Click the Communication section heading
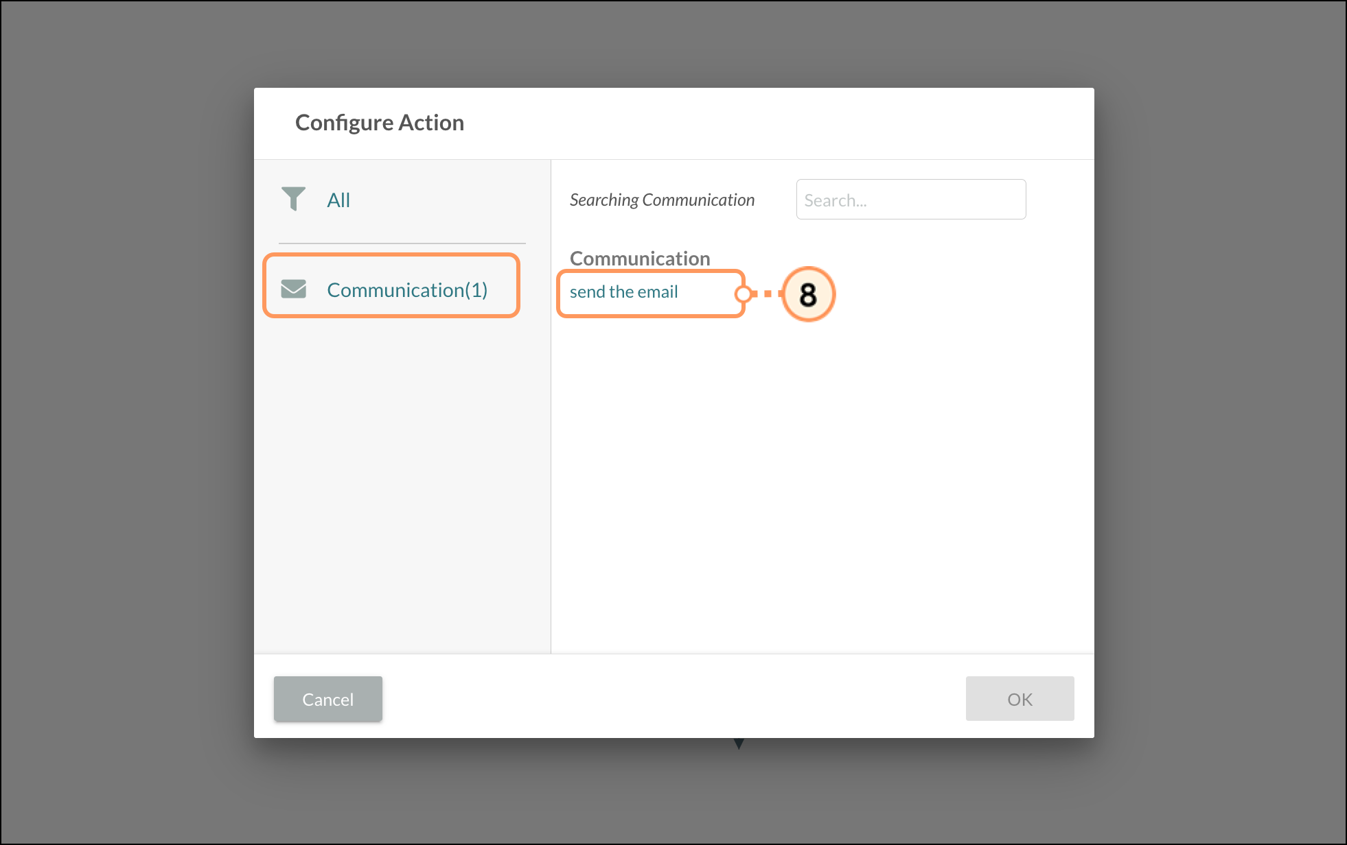The width and height of the screenshot is (1347, 845). click(x=640, y=259)
